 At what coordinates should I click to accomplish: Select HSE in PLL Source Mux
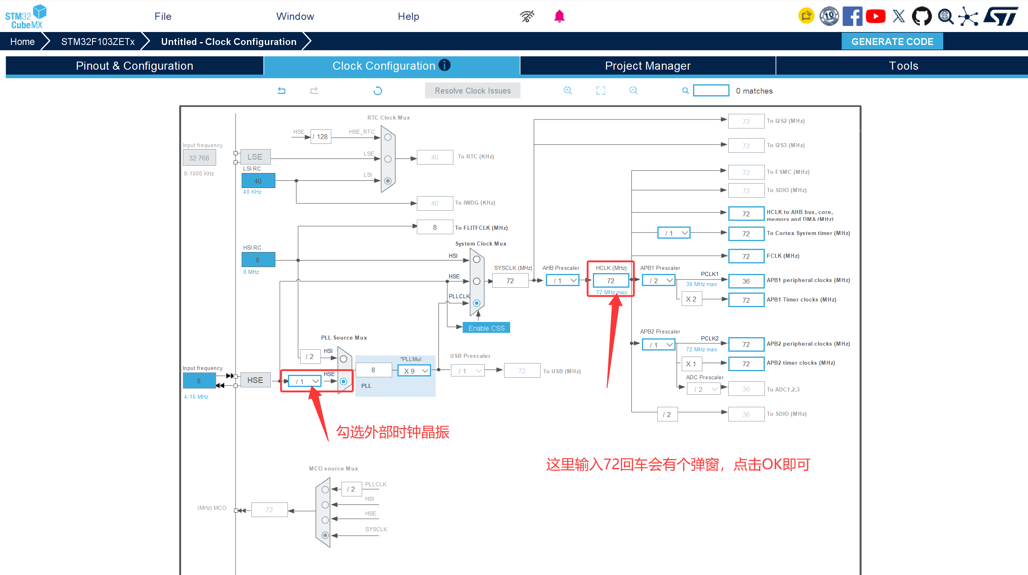(343, 381)
